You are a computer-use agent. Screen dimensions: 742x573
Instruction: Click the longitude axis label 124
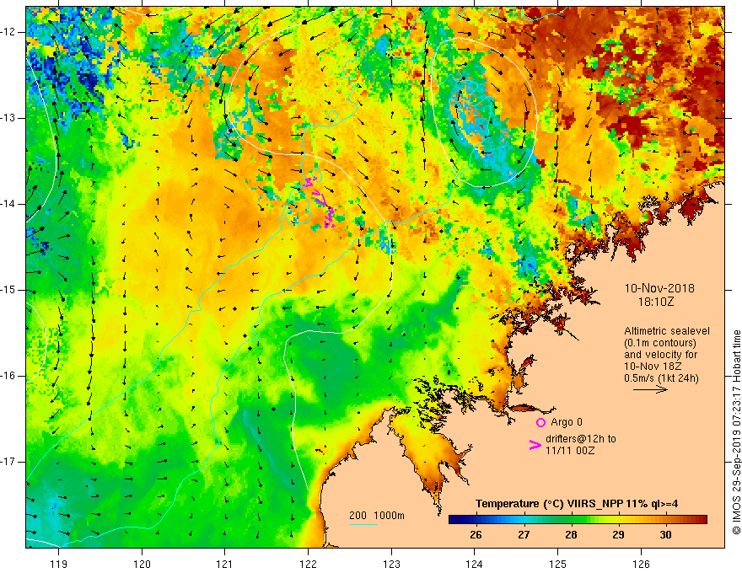point(475,564)
